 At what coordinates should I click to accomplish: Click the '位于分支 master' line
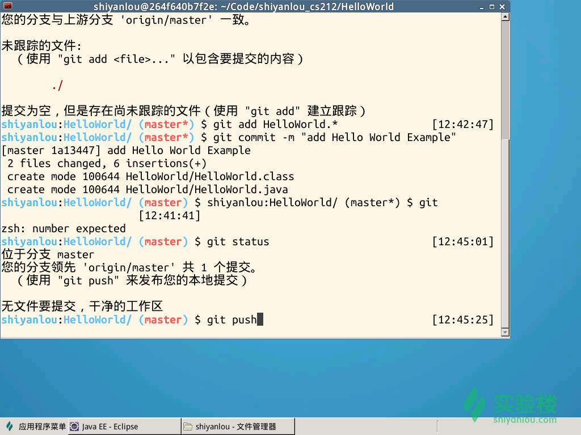tap(48, 254)
